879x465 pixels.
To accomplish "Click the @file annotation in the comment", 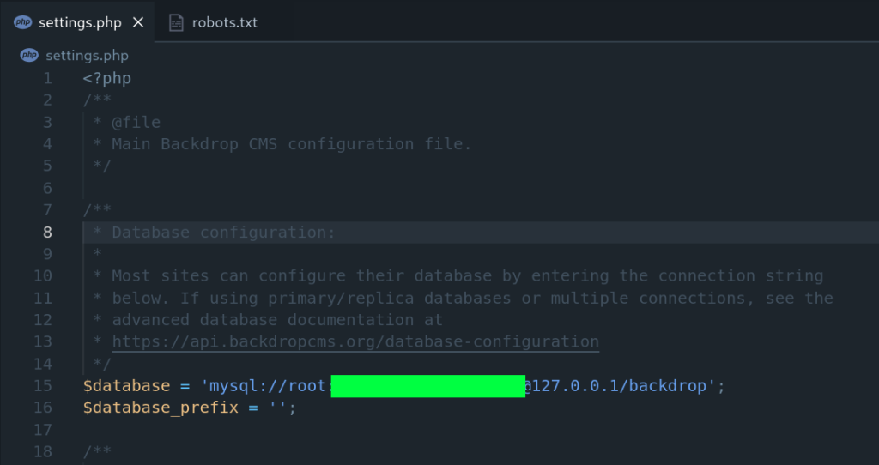I will click(136, 122).
